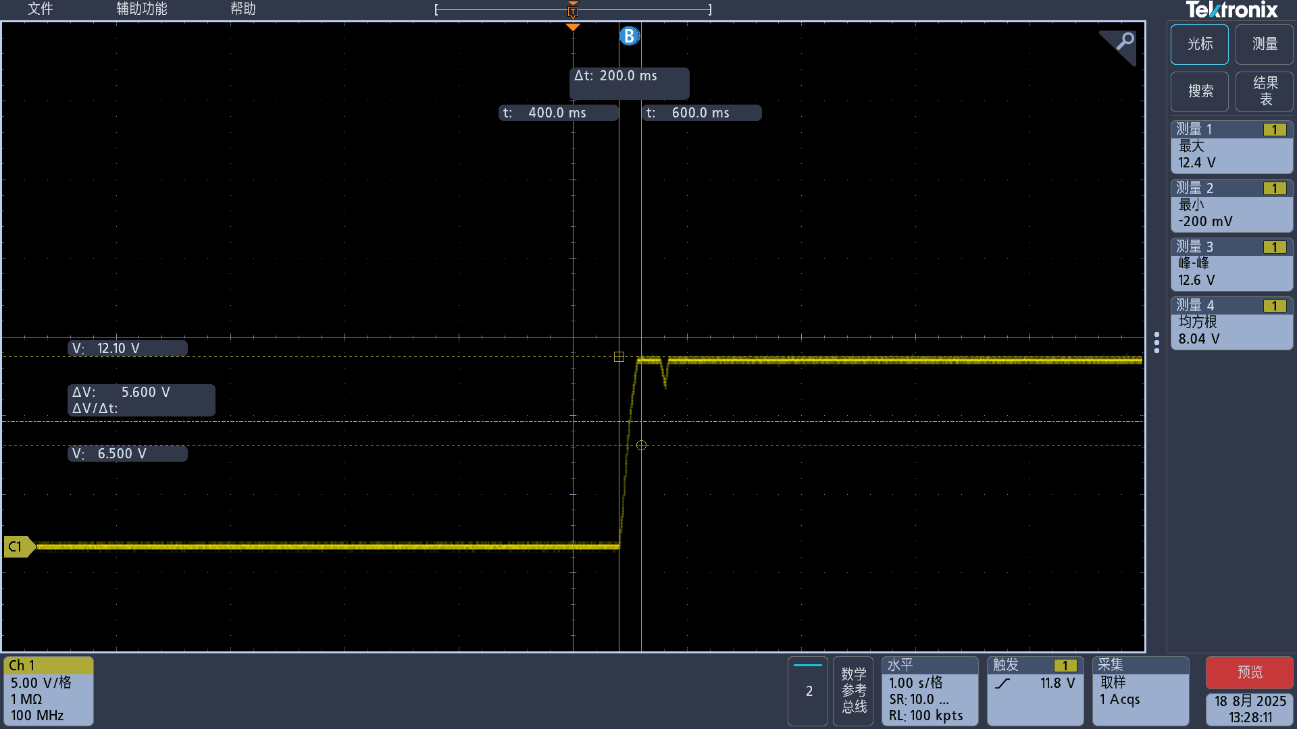Viewport: 1297px width, 729px height.
Task: Open the 辅助功能 (Utility) menu
Action: [x=141, y=9]
